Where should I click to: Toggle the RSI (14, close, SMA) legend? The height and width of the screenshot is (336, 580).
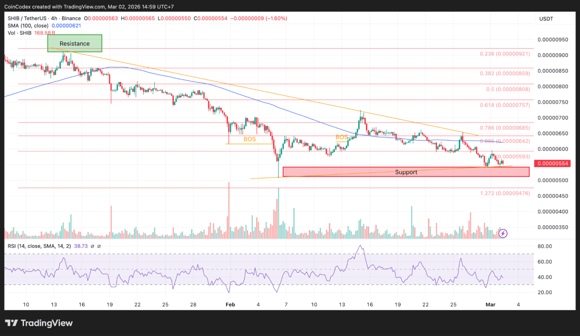tap(38, 246)
